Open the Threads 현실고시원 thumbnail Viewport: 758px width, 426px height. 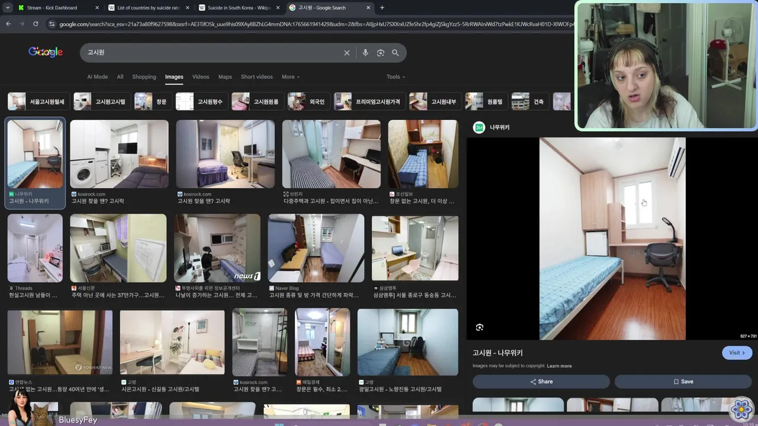(35, 248)
